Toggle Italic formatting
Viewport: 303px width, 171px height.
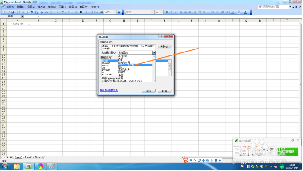point(171,12)
